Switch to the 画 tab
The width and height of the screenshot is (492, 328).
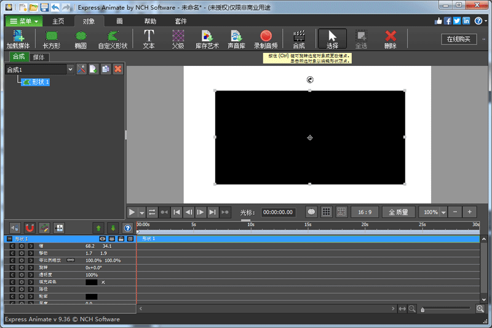[119, 21]
